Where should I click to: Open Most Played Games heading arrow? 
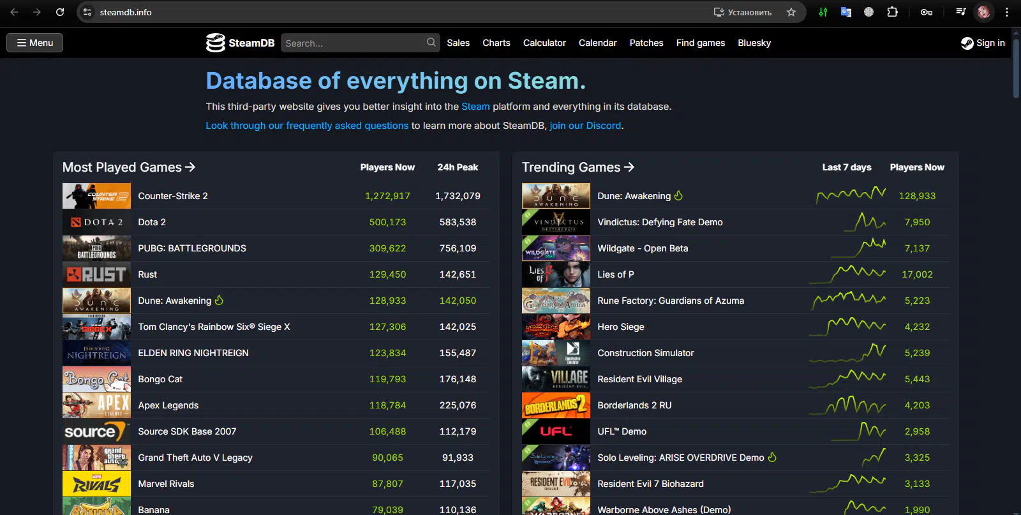tap(190, 167)
